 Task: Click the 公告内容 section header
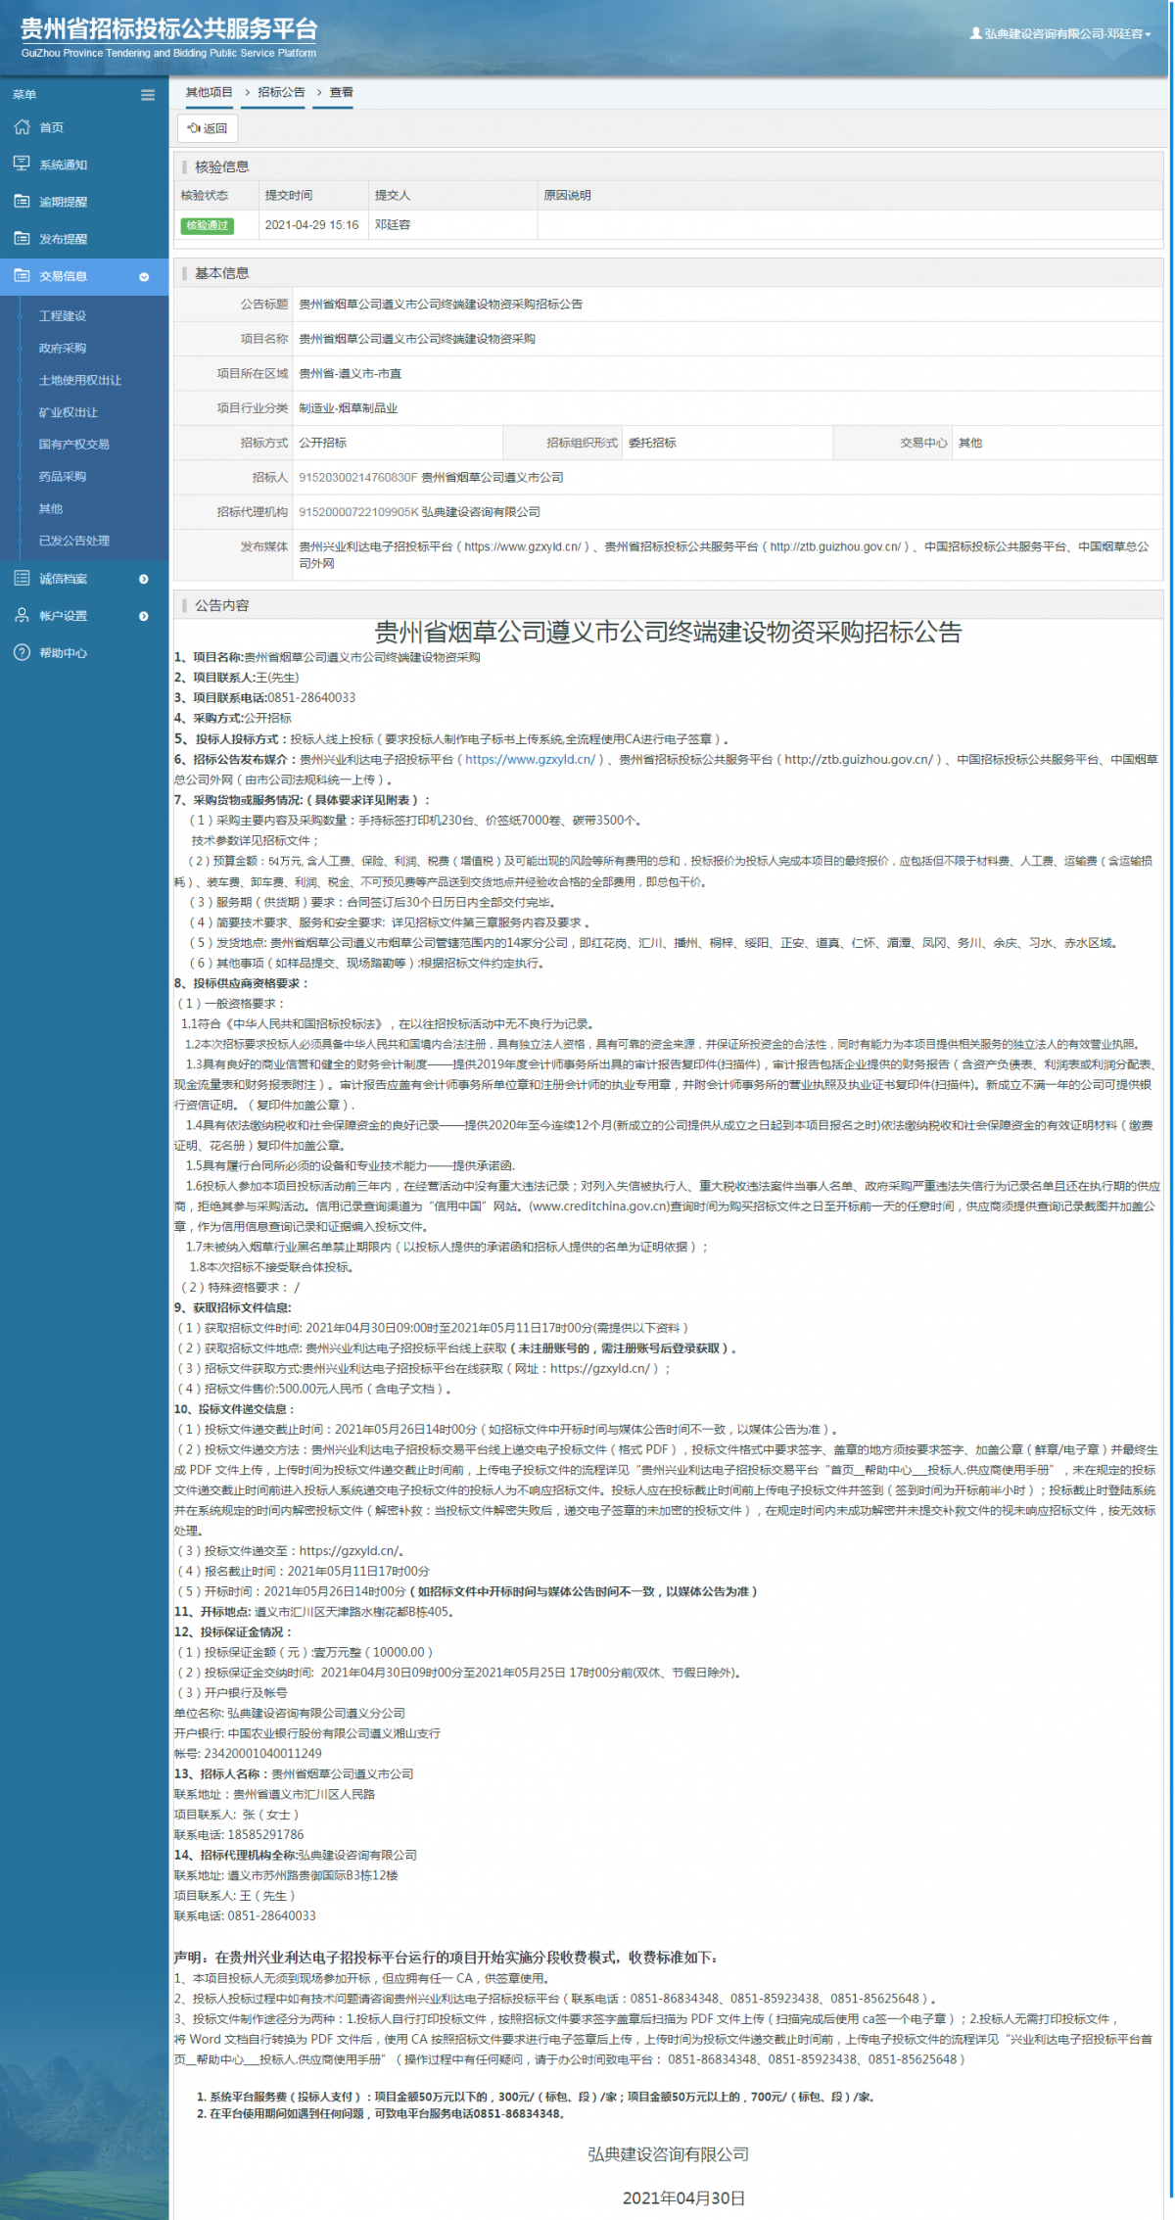222,605
